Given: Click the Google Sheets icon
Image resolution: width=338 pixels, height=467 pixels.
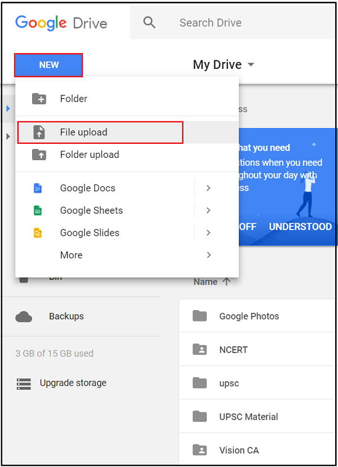Looking at the screenshot, I should [38, 210].
